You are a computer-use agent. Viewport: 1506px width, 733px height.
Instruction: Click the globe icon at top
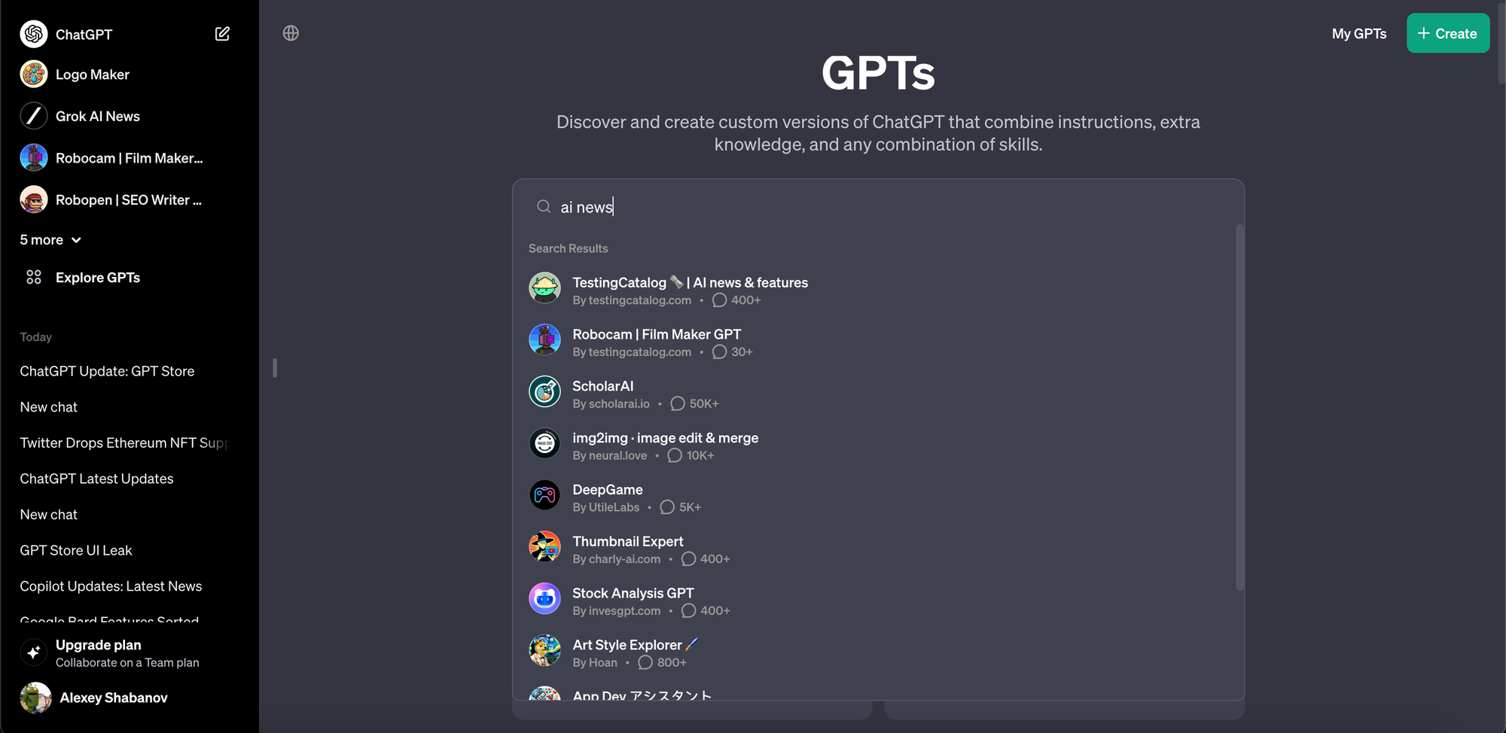click(291, 33)
